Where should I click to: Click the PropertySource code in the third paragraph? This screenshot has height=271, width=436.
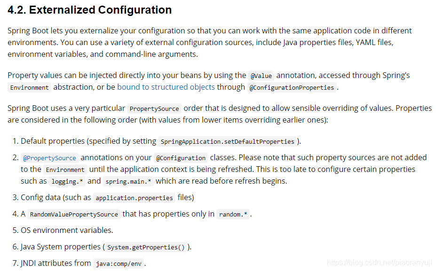point(154,108)
